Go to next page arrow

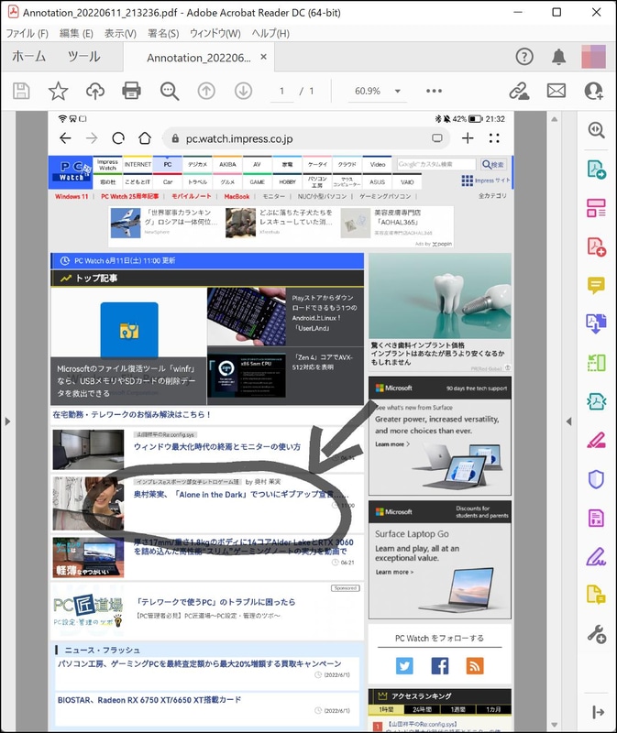click(243, 91)
